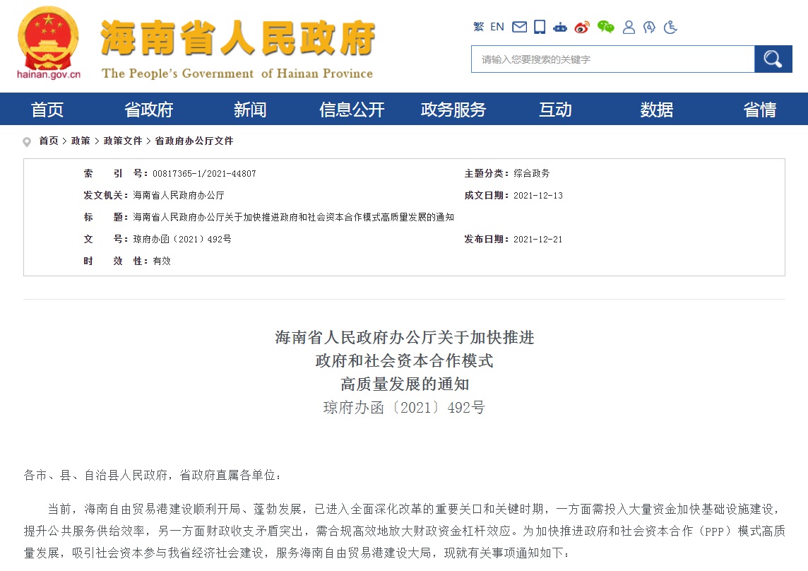The image size is (808, 571).
Task: Open the 首页 navigation menu item
Action: [x=47, y=110]
